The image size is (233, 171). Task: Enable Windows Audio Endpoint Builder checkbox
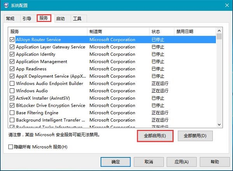12,84
